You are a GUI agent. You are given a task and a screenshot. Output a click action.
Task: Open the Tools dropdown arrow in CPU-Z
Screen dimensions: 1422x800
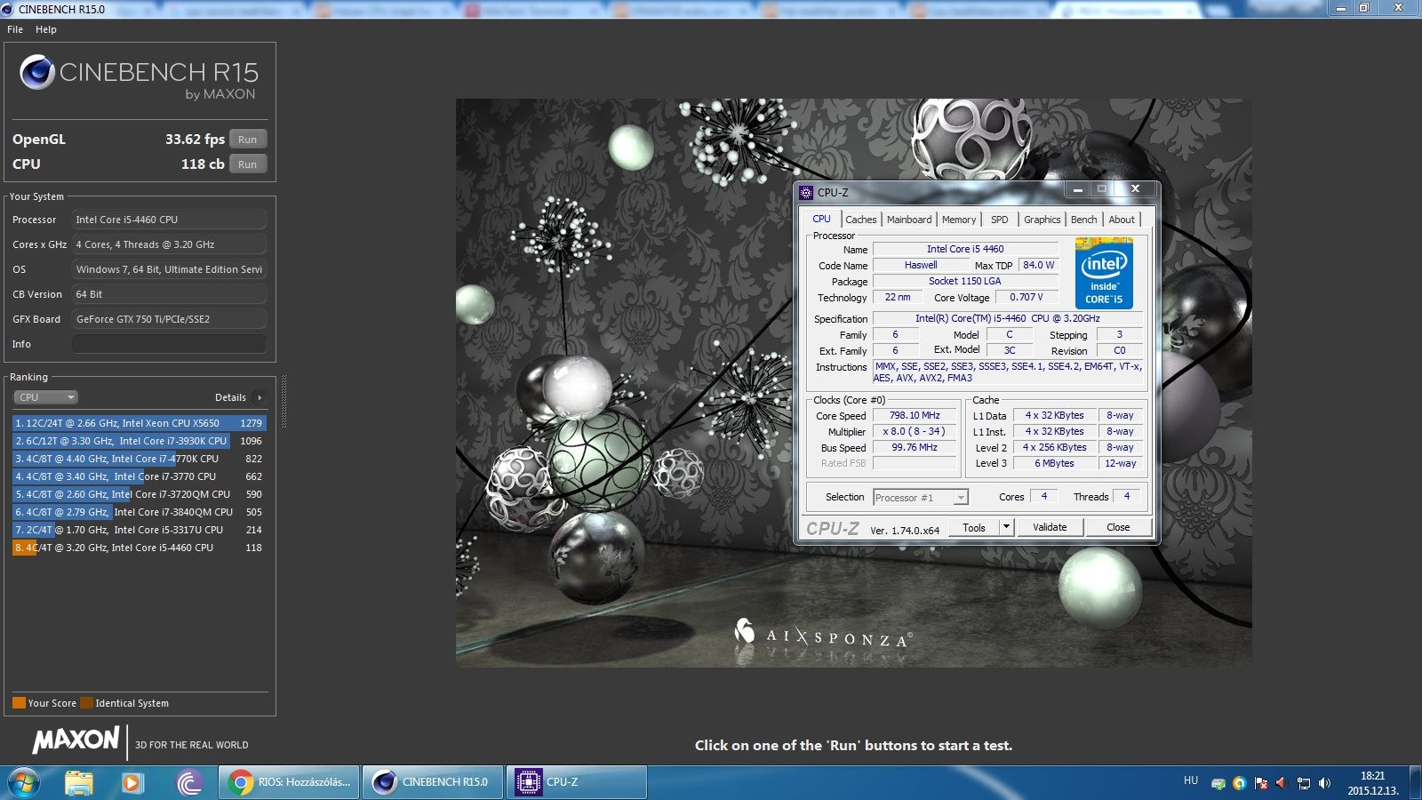[x=1006, y=527]
